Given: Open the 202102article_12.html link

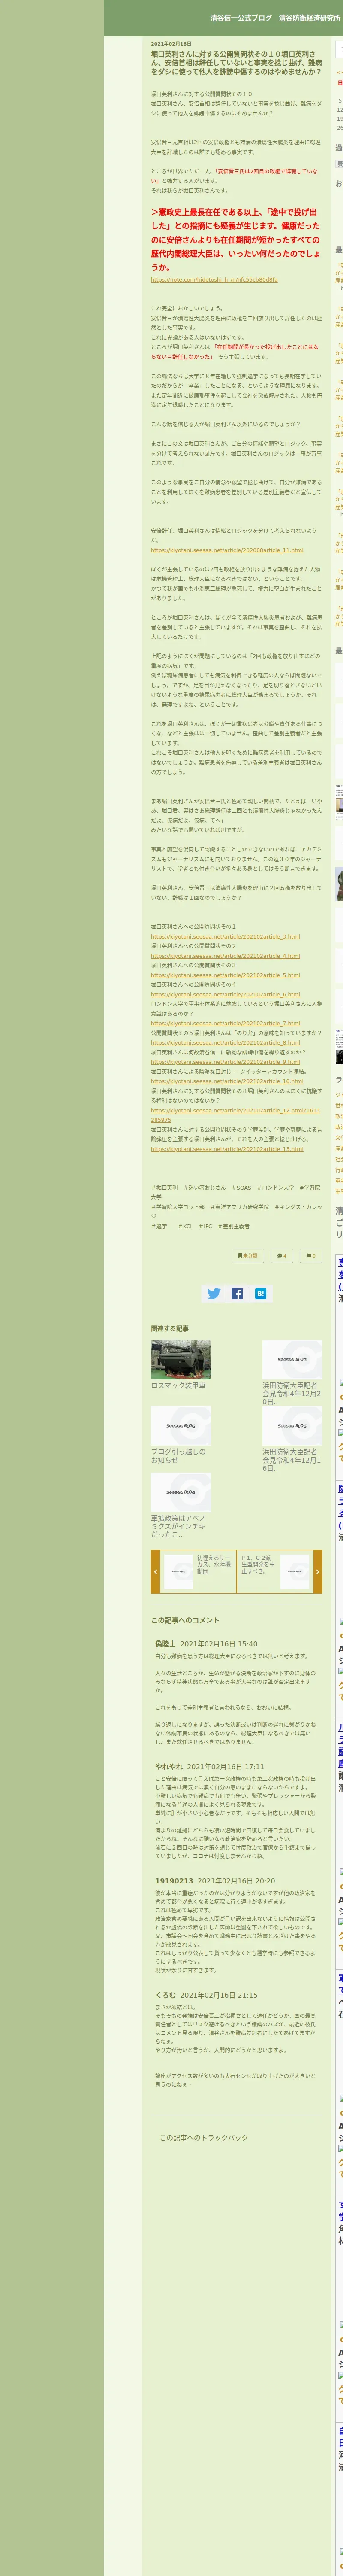Looking at the screenshot, I should [x=235, y=1115].
